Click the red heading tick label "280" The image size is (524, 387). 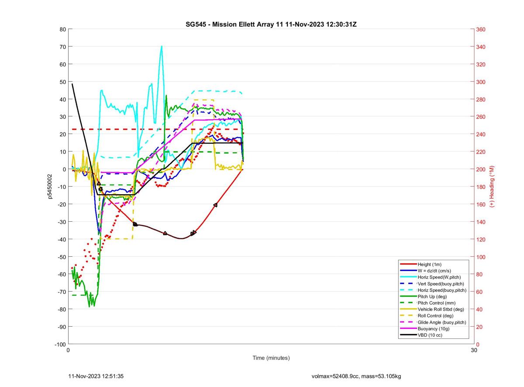pos(481,99)
